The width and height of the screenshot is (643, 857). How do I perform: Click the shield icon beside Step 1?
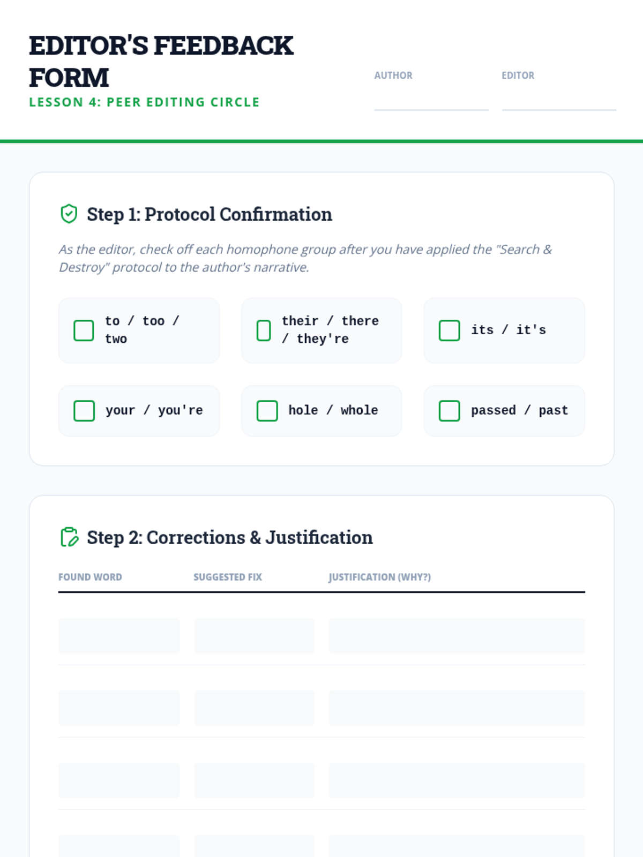coord(69,214)
